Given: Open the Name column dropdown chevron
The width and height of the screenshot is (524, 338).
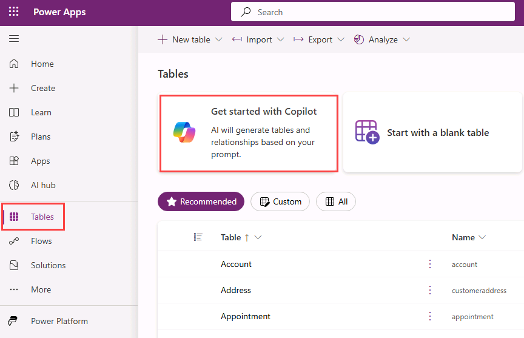Looking at the screenshot, I should [482, 237].
